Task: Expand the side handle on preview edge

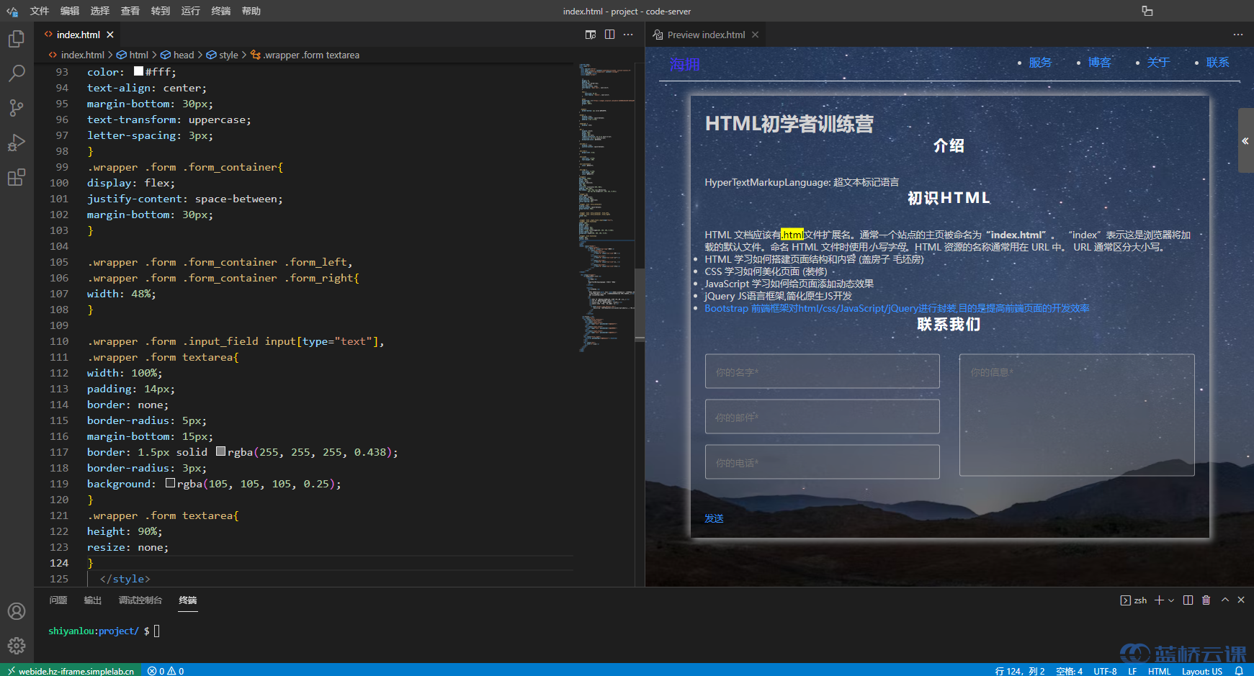Action: (1245, 141)
